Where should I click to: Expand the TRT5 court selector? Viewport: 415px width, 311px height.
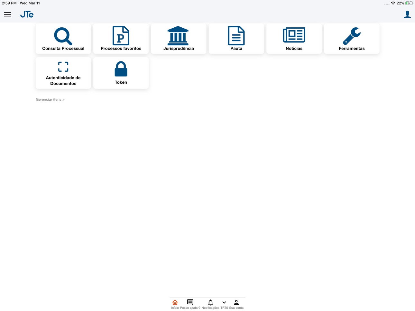coord(224,304)
